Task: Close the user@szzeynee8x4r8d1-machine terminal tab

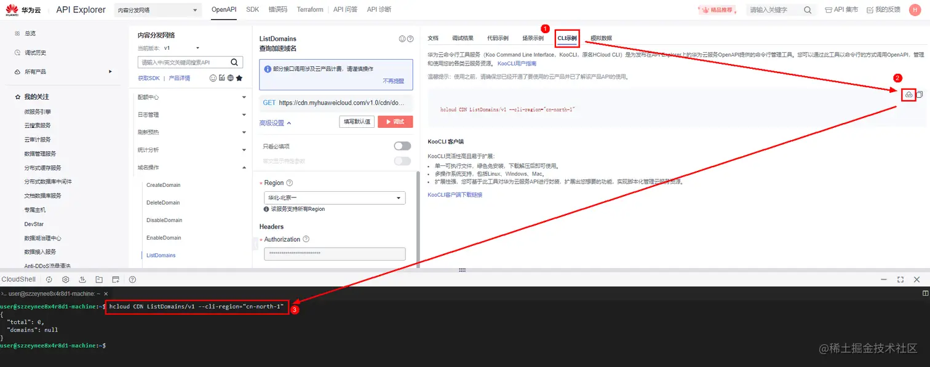Action: tap(105, 294)
